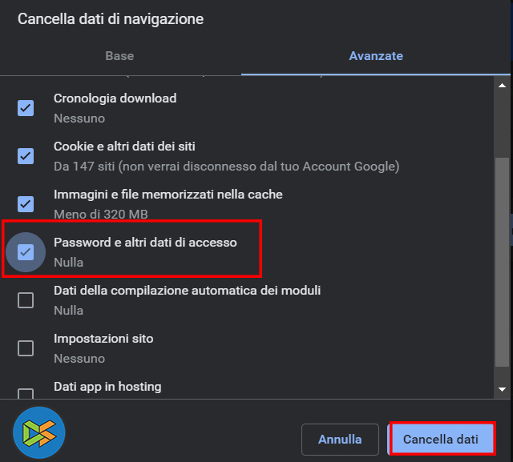Select the Avanzate tab
513x462 pixels.
(376, 56)
